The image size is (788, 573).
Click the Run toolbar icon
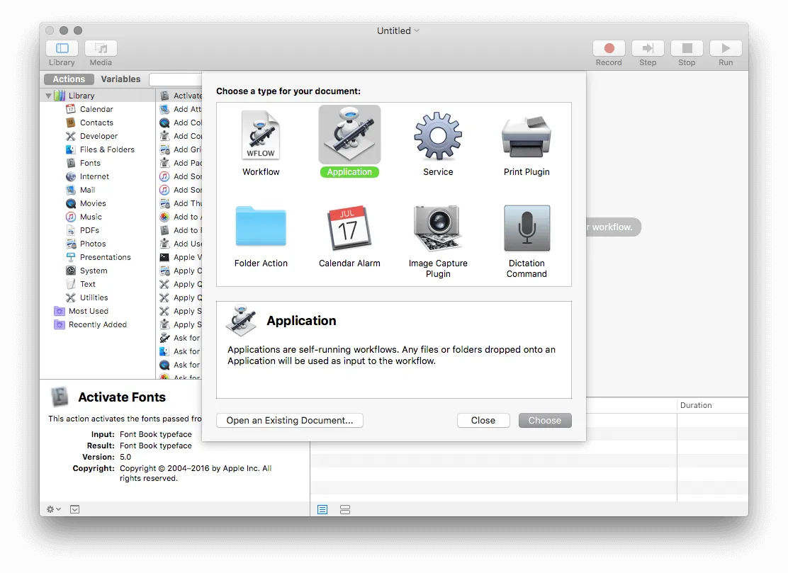coord(725,50)
